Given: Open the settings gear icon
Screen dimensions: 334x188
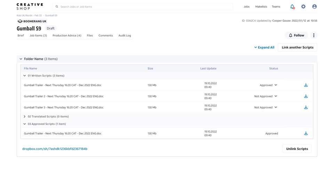Looking at the screenshot, I should pyautogui.click(x=303, y=7).
